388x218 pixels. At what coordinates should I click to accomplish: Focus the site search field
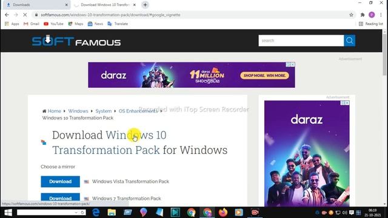(x=301, y=41)
